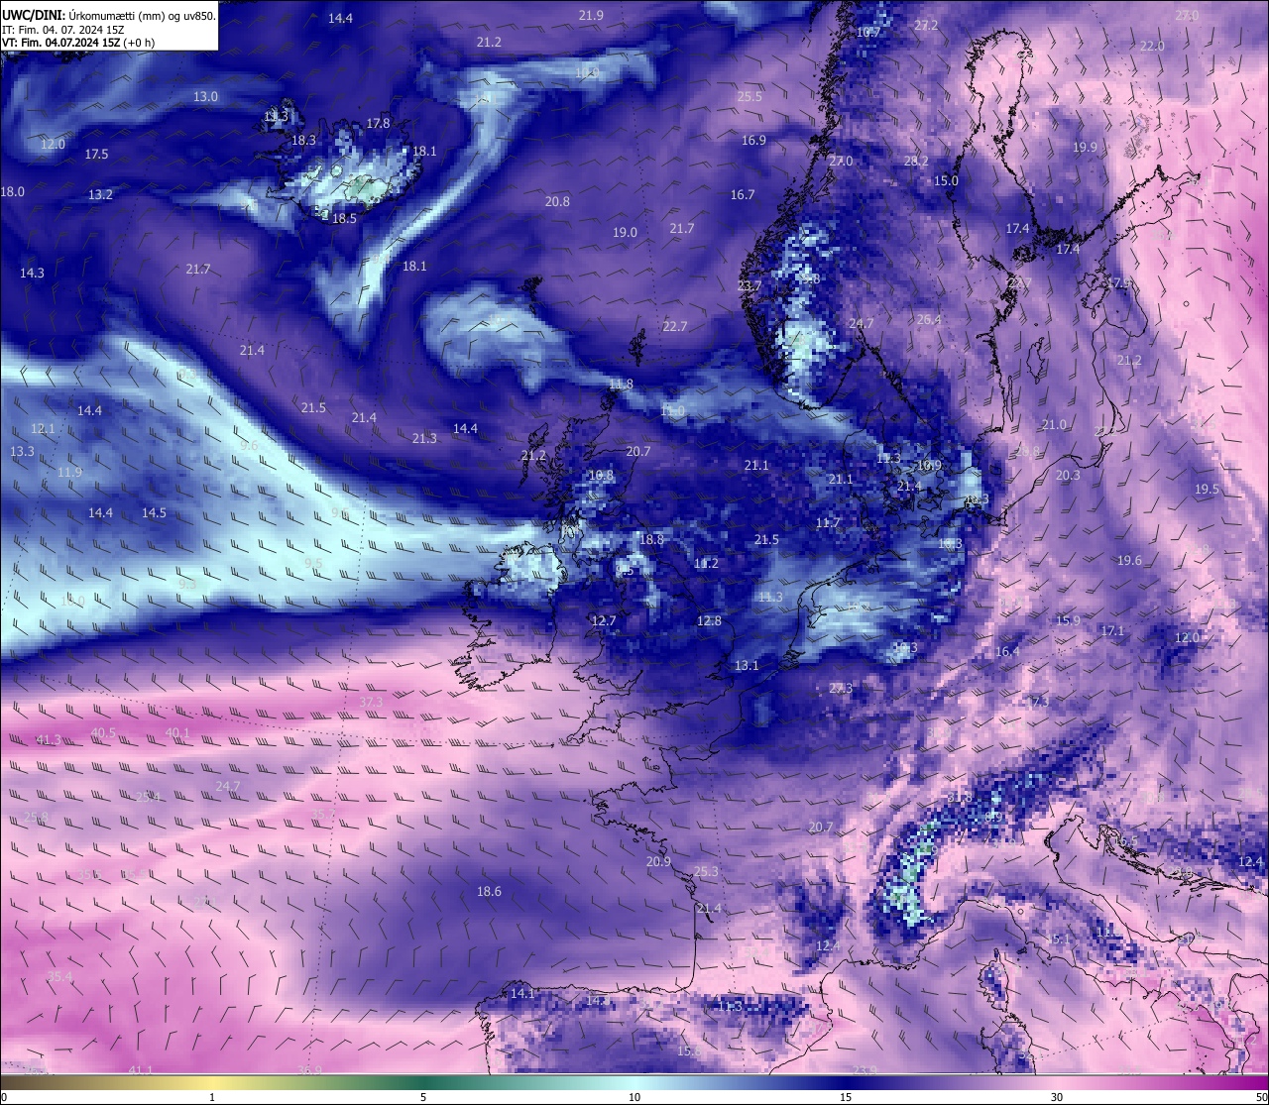The width and height of the screenshot is (1269, 1105).
Task: Click the UWC/DINI title text
Action: pos(34,17)
